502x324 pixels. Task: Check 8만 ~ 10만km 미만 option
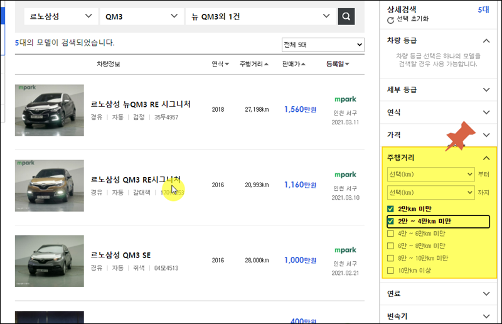click(390, 258)
